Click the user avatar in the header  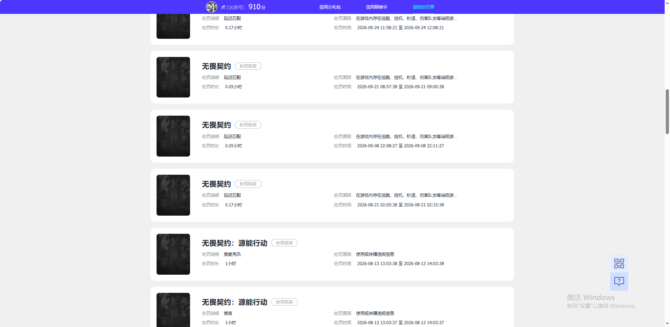pyautogui.click(x=211, y=7)
